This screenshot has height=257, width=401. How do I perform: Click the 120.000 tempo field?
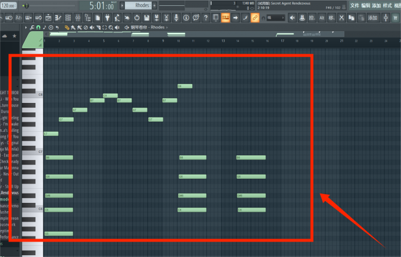9,5
